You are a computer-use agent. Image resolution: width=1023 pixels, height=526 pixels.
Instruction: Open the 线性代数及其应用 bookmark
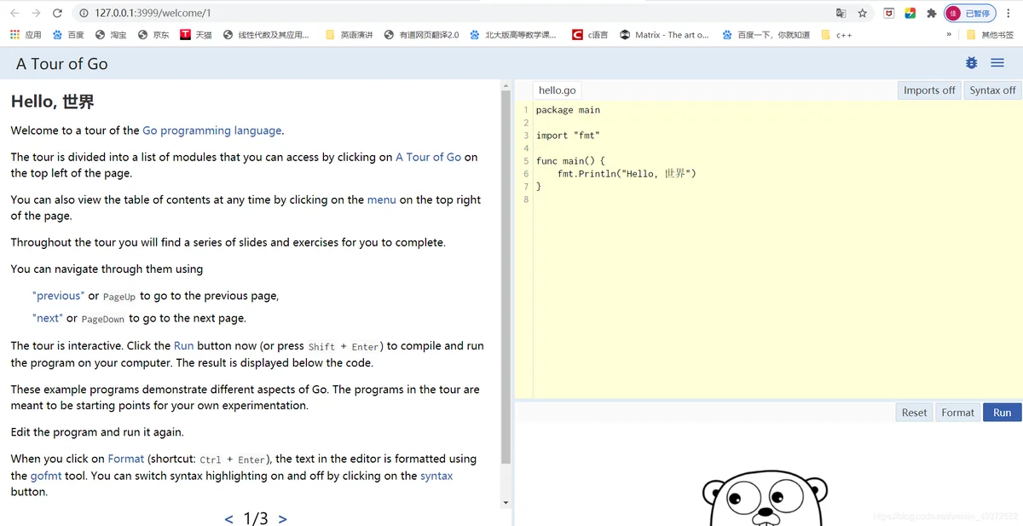tap(266, 35)
